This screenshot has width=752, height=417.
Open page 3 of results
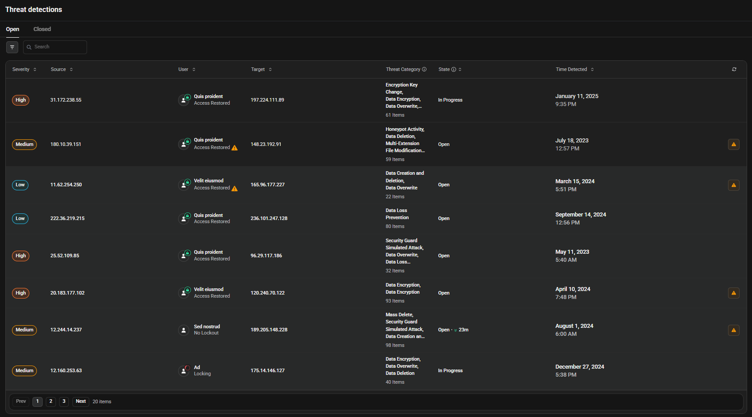[64, 401]
